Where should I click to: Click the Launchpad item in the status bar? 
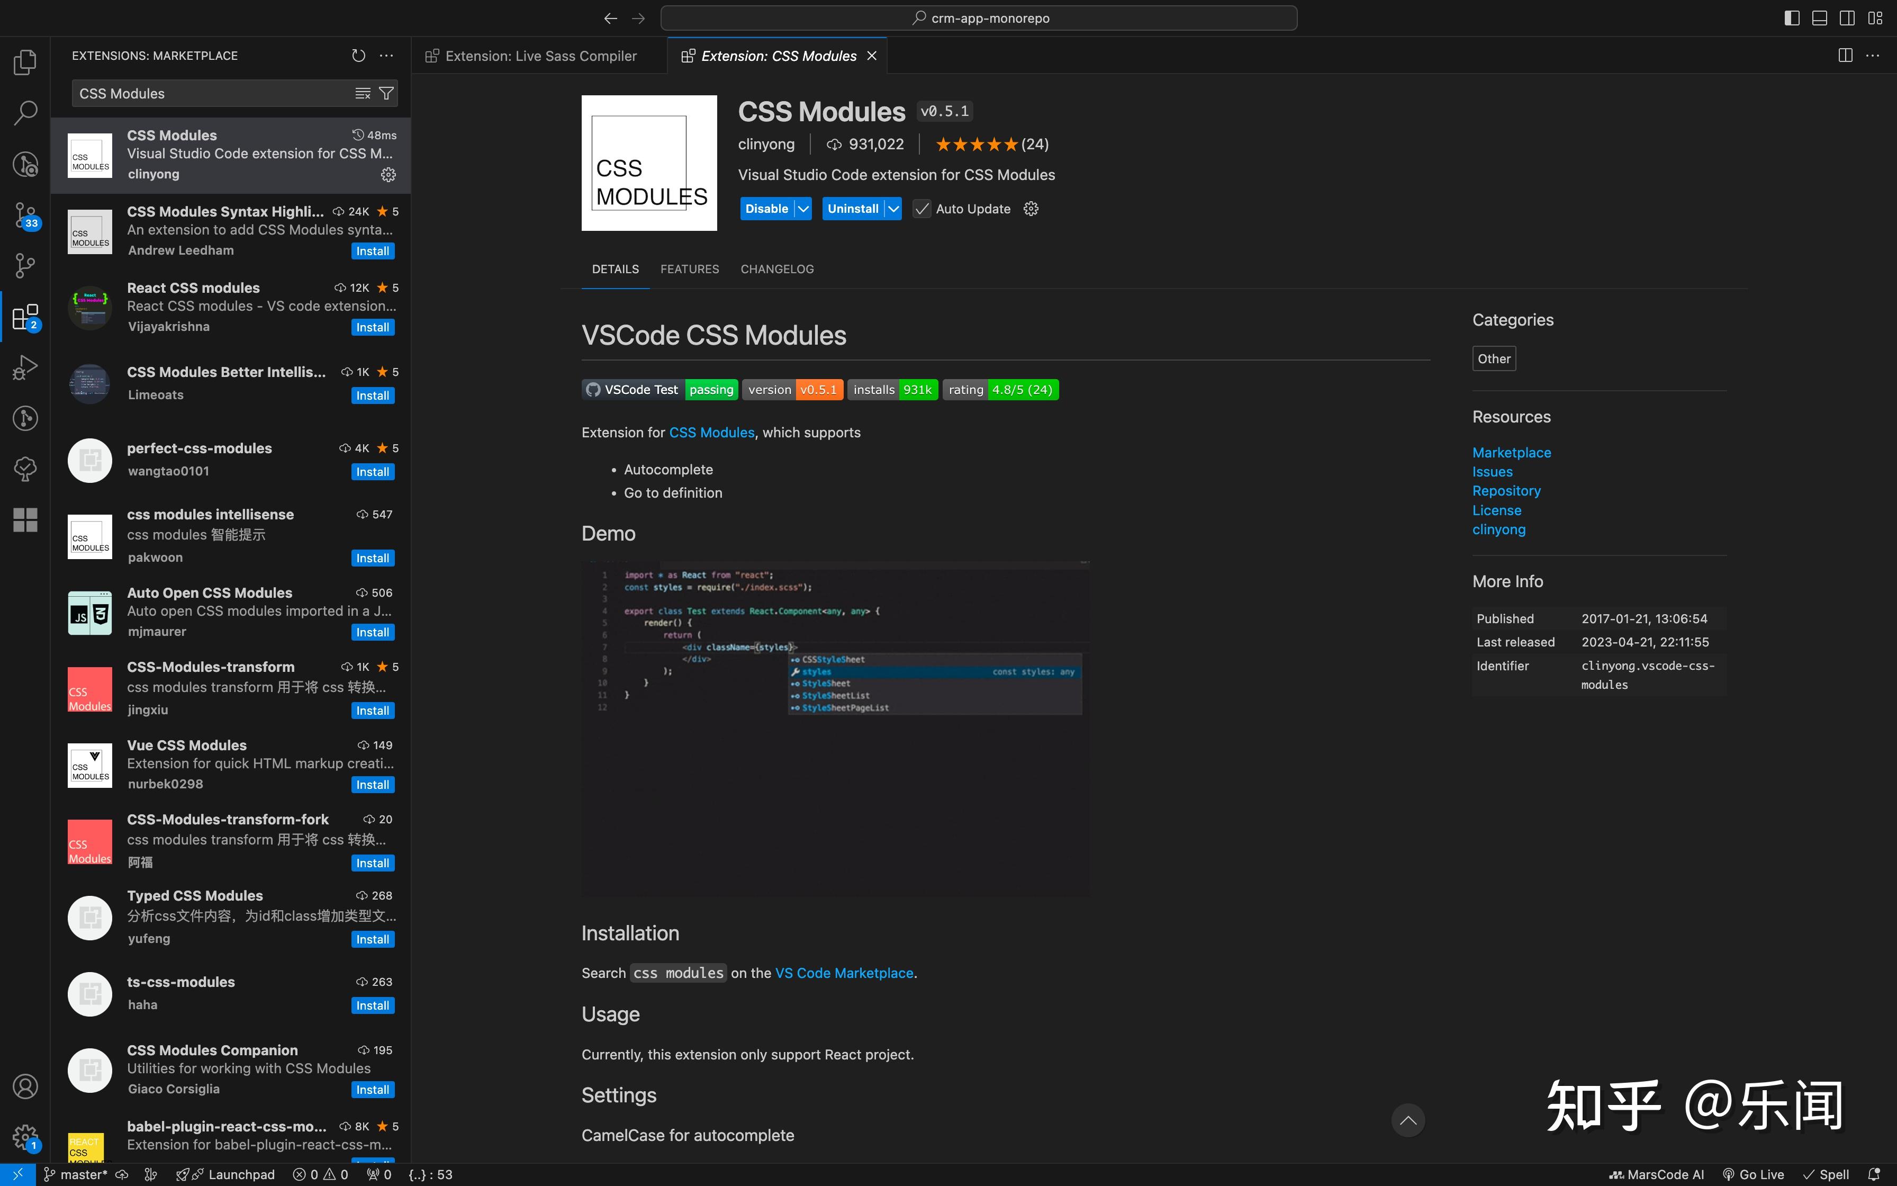click(x=234, y=1174)
